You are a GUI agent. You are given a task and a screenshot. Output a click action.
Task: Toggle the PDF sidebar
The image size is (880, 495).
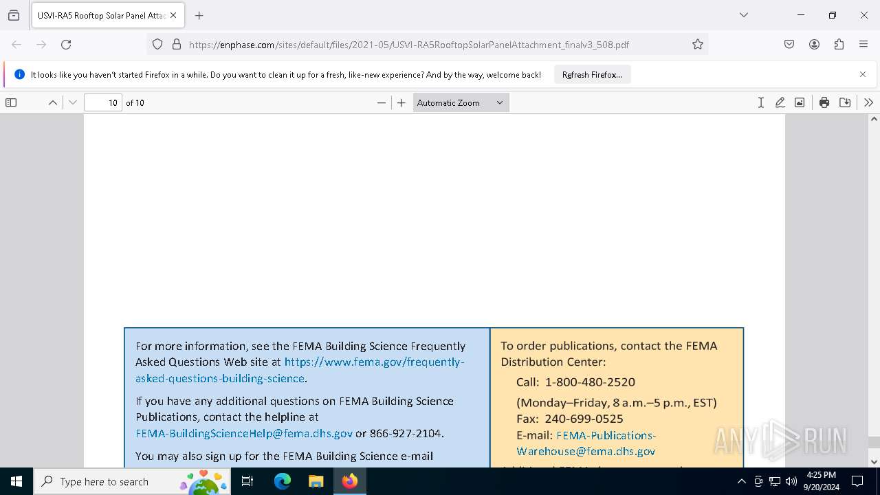pos(11,102)
